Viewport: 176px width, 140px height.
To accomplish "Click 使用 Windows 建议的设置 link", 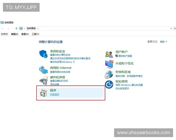I will [x=129, y=85].
